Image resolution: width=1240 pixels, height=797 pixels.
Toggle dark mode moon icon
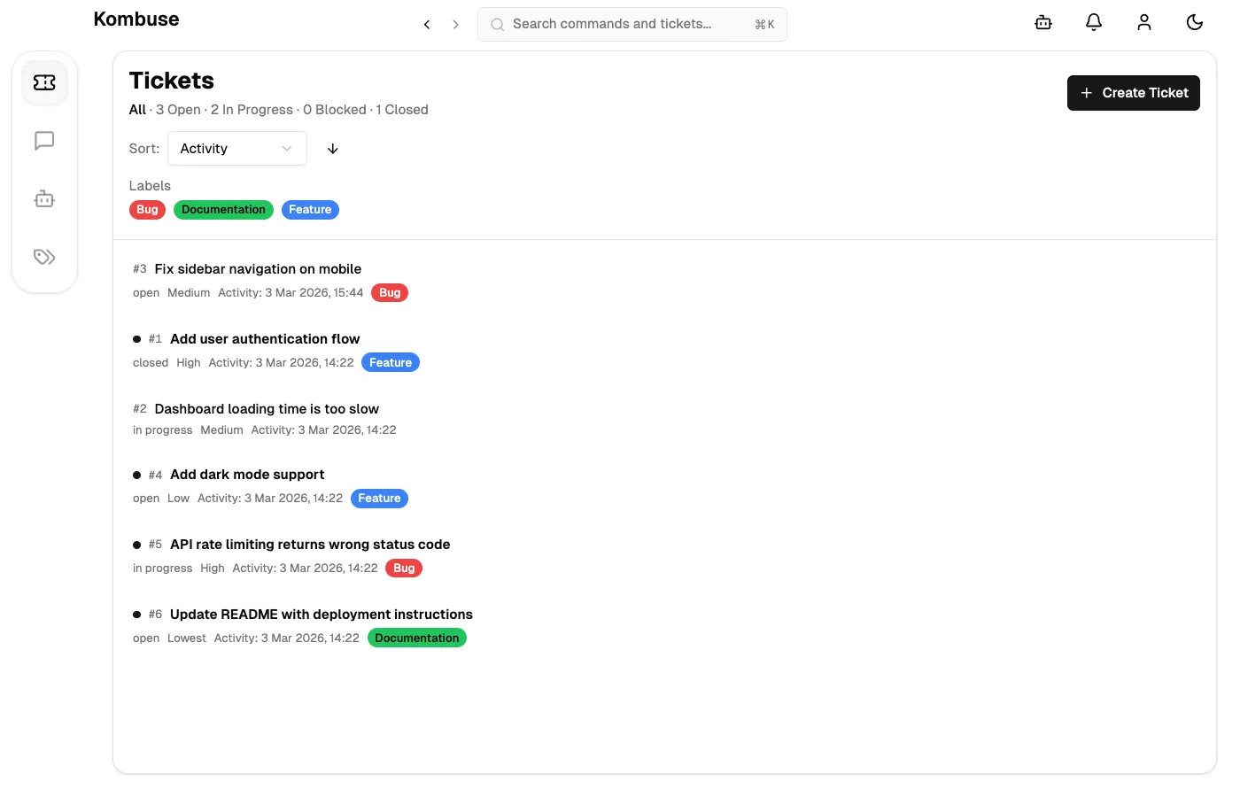coord(1194,23)
